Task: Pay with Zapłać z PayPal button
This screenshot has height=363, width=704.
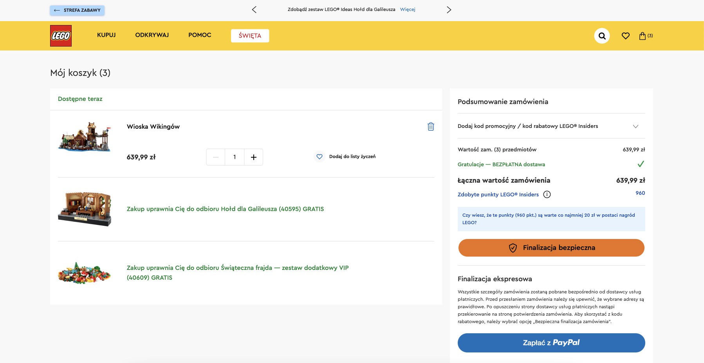Action: 551,343
